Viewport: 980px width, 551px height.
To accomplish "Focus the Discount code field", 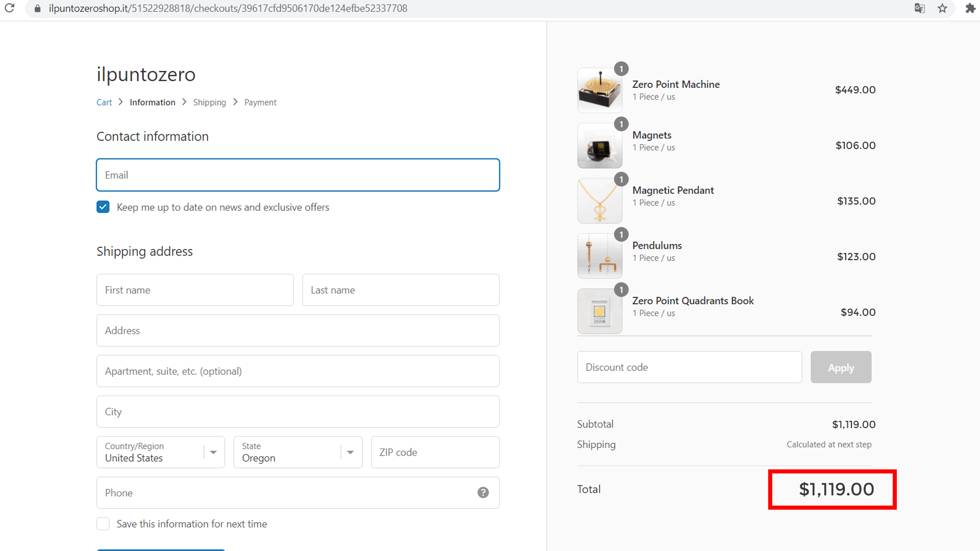I will (690, 367).
